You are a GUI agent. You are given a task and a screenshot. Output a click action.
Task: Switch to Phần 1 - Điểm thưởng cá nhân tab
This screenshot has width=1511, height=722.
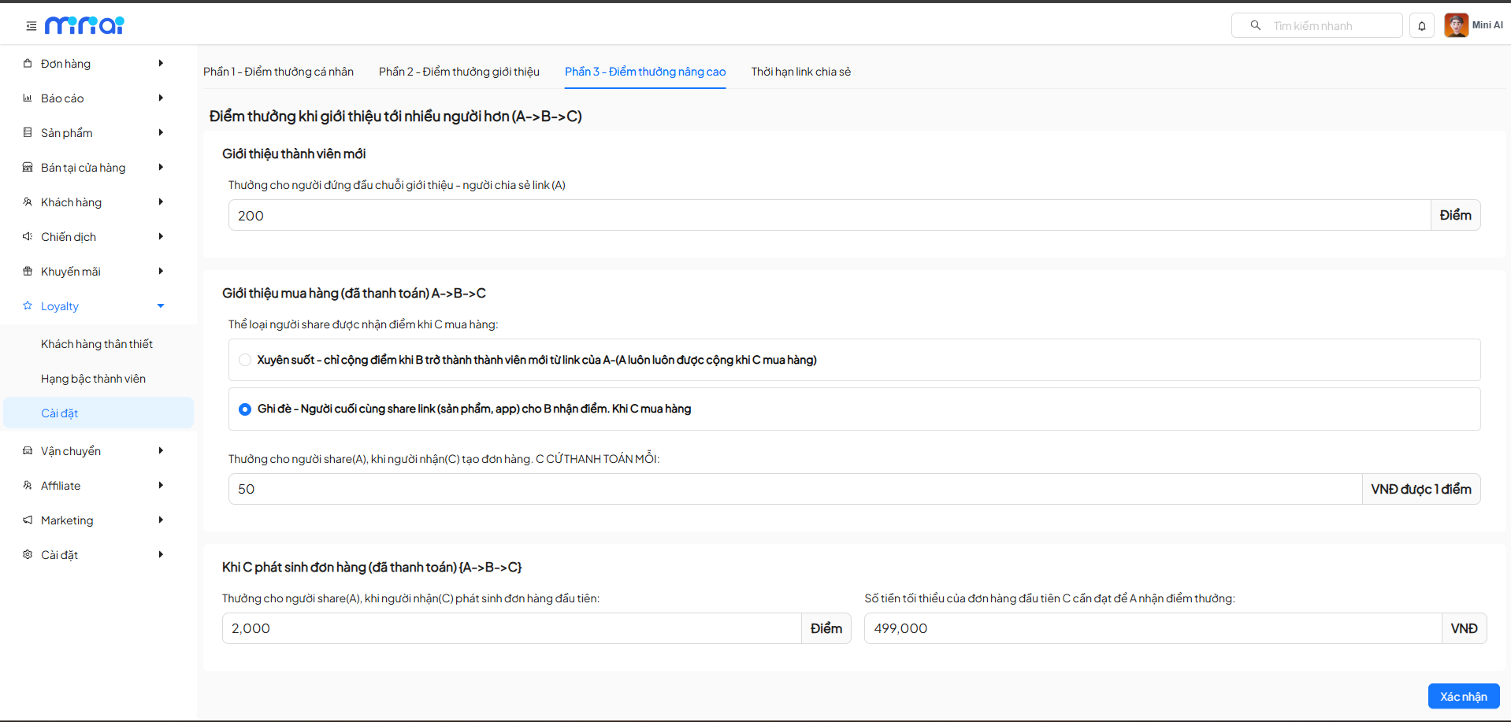278,72
